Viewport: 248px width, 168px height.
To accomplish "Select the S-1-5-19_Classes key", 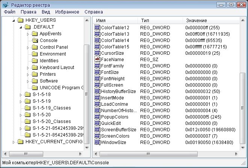I will pyautogui.click(x=51, y=108).
